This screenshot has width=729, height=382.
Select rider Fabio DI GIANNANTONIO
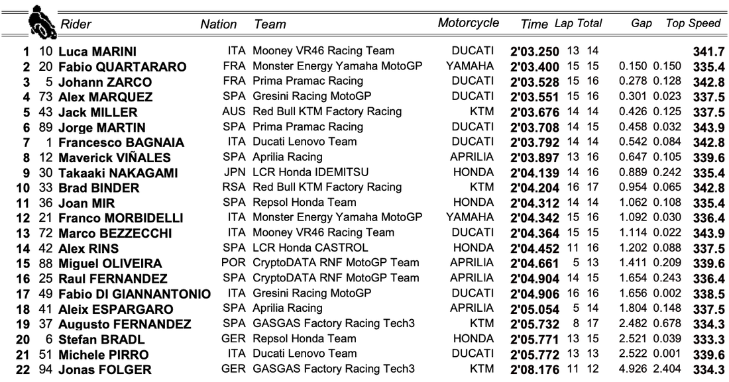(x=135, y=294)
